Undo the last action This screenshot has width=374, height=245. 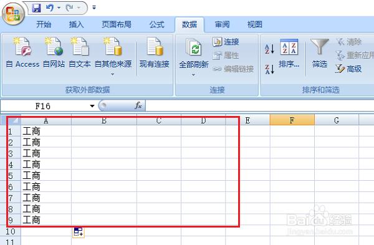click(50, 8)
